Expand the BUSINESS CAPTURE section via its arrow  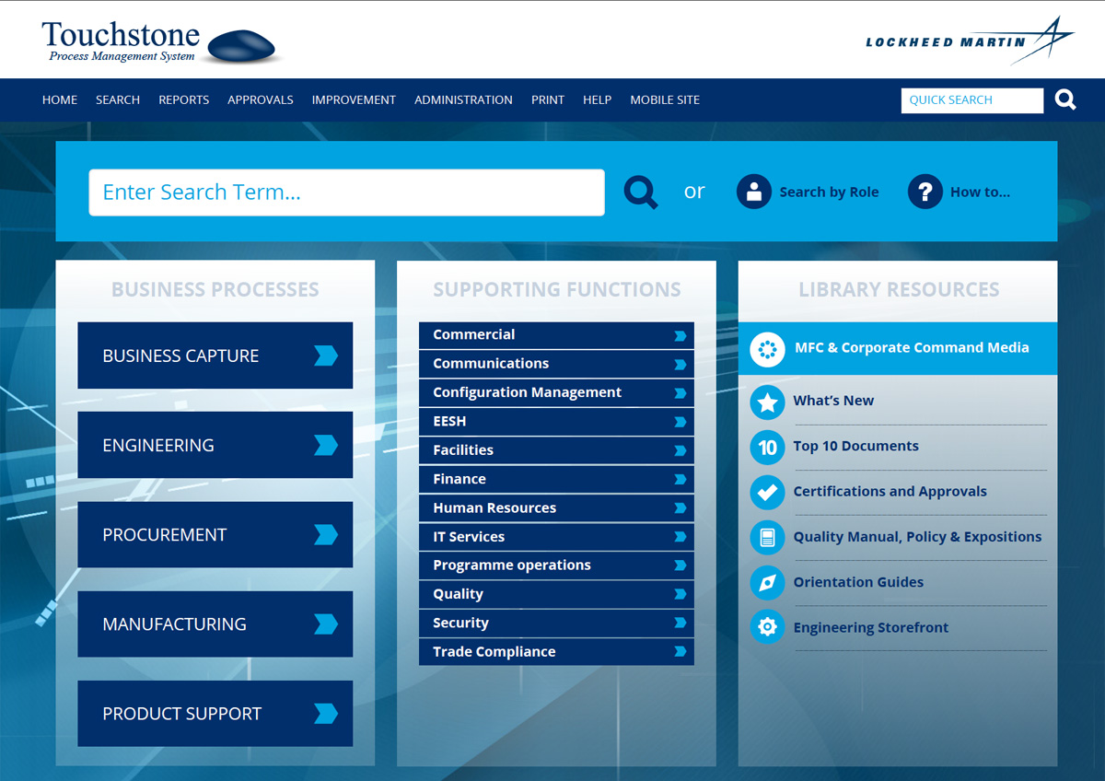pyautogui.click(x=327, y=356)
